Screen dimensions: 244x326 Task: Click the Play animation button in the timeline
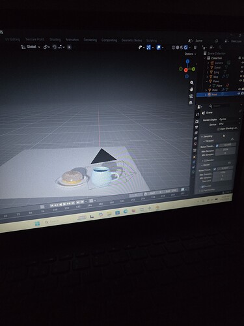(64, 204)
